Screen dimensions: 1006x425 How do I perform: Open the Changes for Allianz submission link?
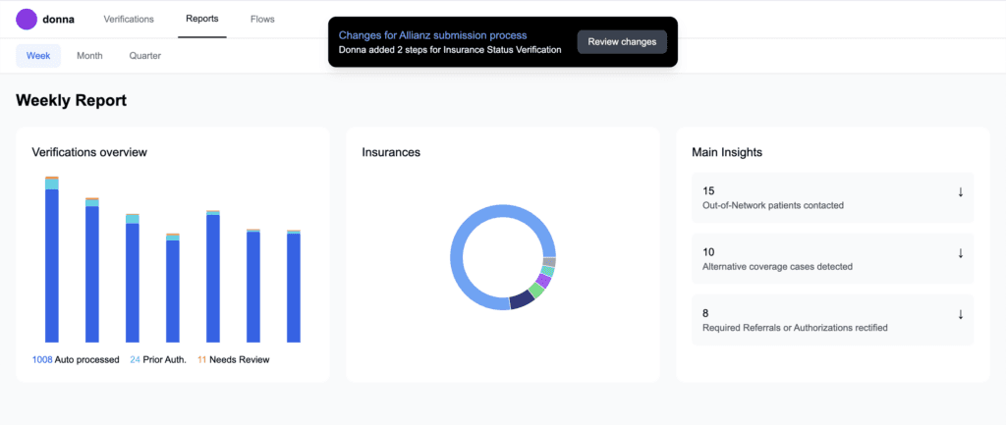(432, 35)
